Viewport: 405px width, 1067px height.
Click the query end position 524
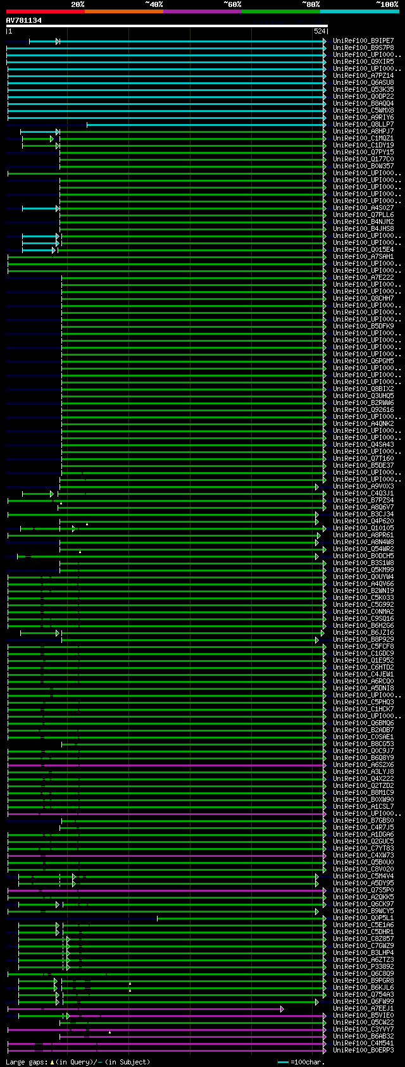320,31
